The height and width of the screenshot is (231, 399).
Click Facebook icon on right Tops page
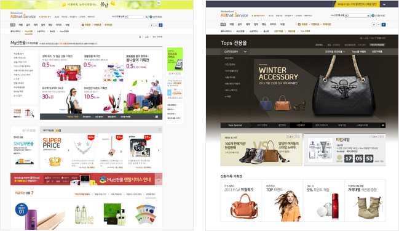tap(384, 25)
